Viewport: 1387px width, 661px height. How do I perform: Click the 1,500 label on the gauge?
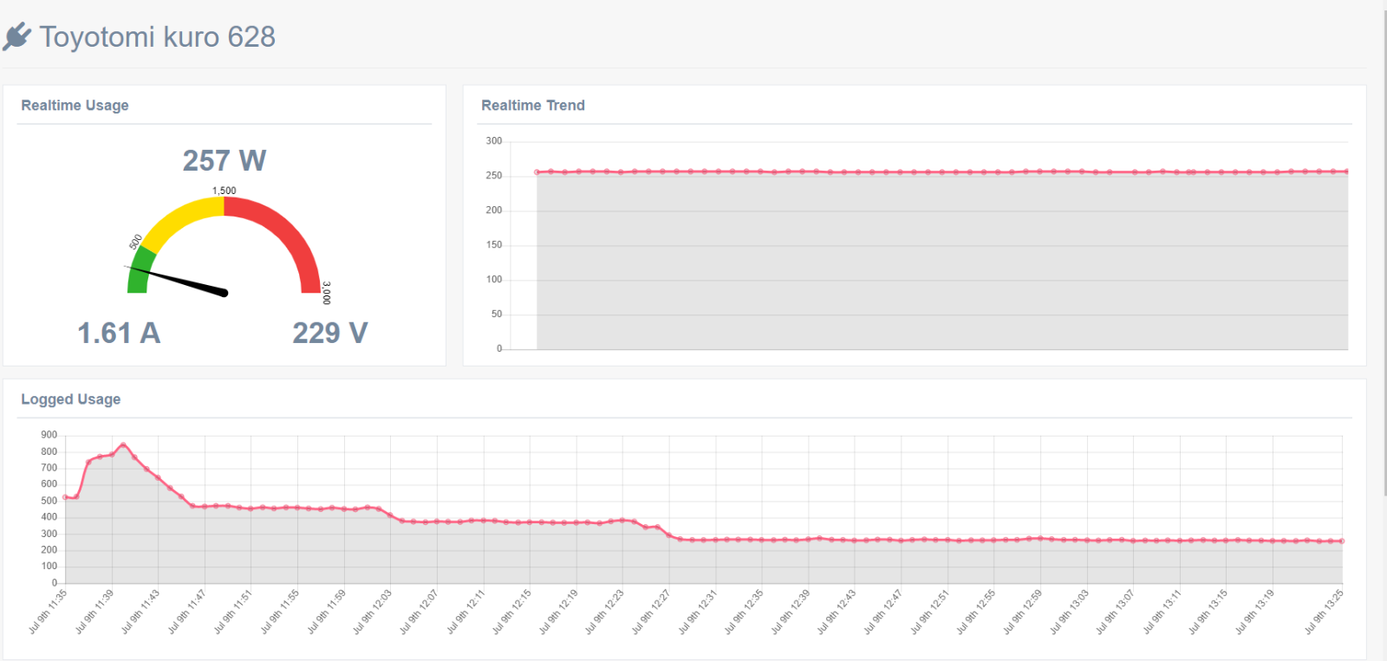point(225,191)
